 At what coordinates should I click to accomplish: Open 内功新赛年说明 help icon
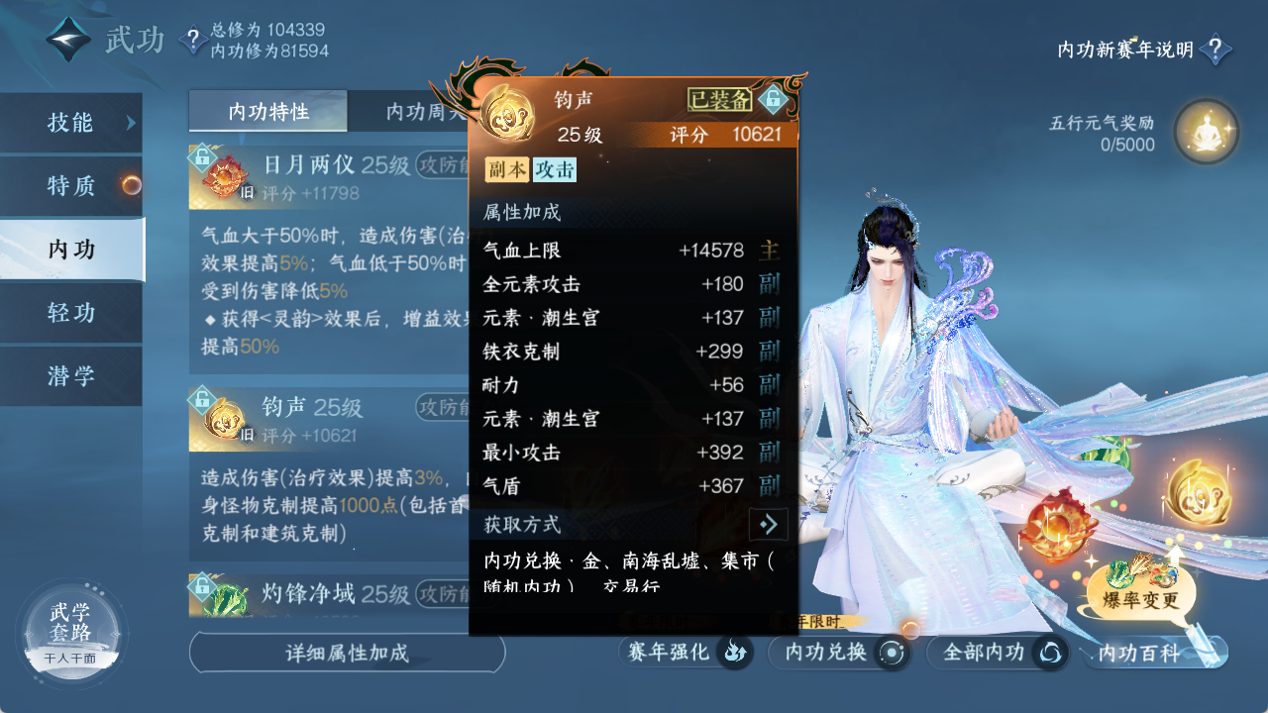point(1215,50)
